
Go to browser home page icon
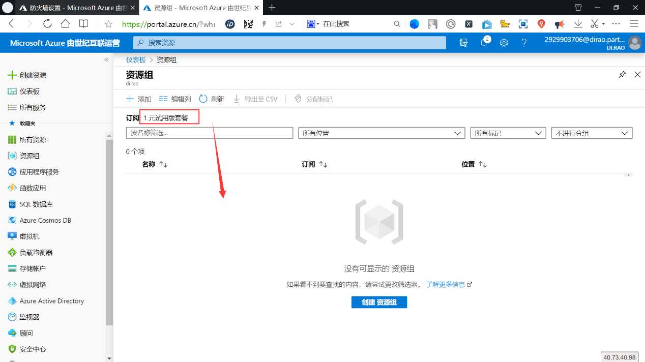point(65,23)
